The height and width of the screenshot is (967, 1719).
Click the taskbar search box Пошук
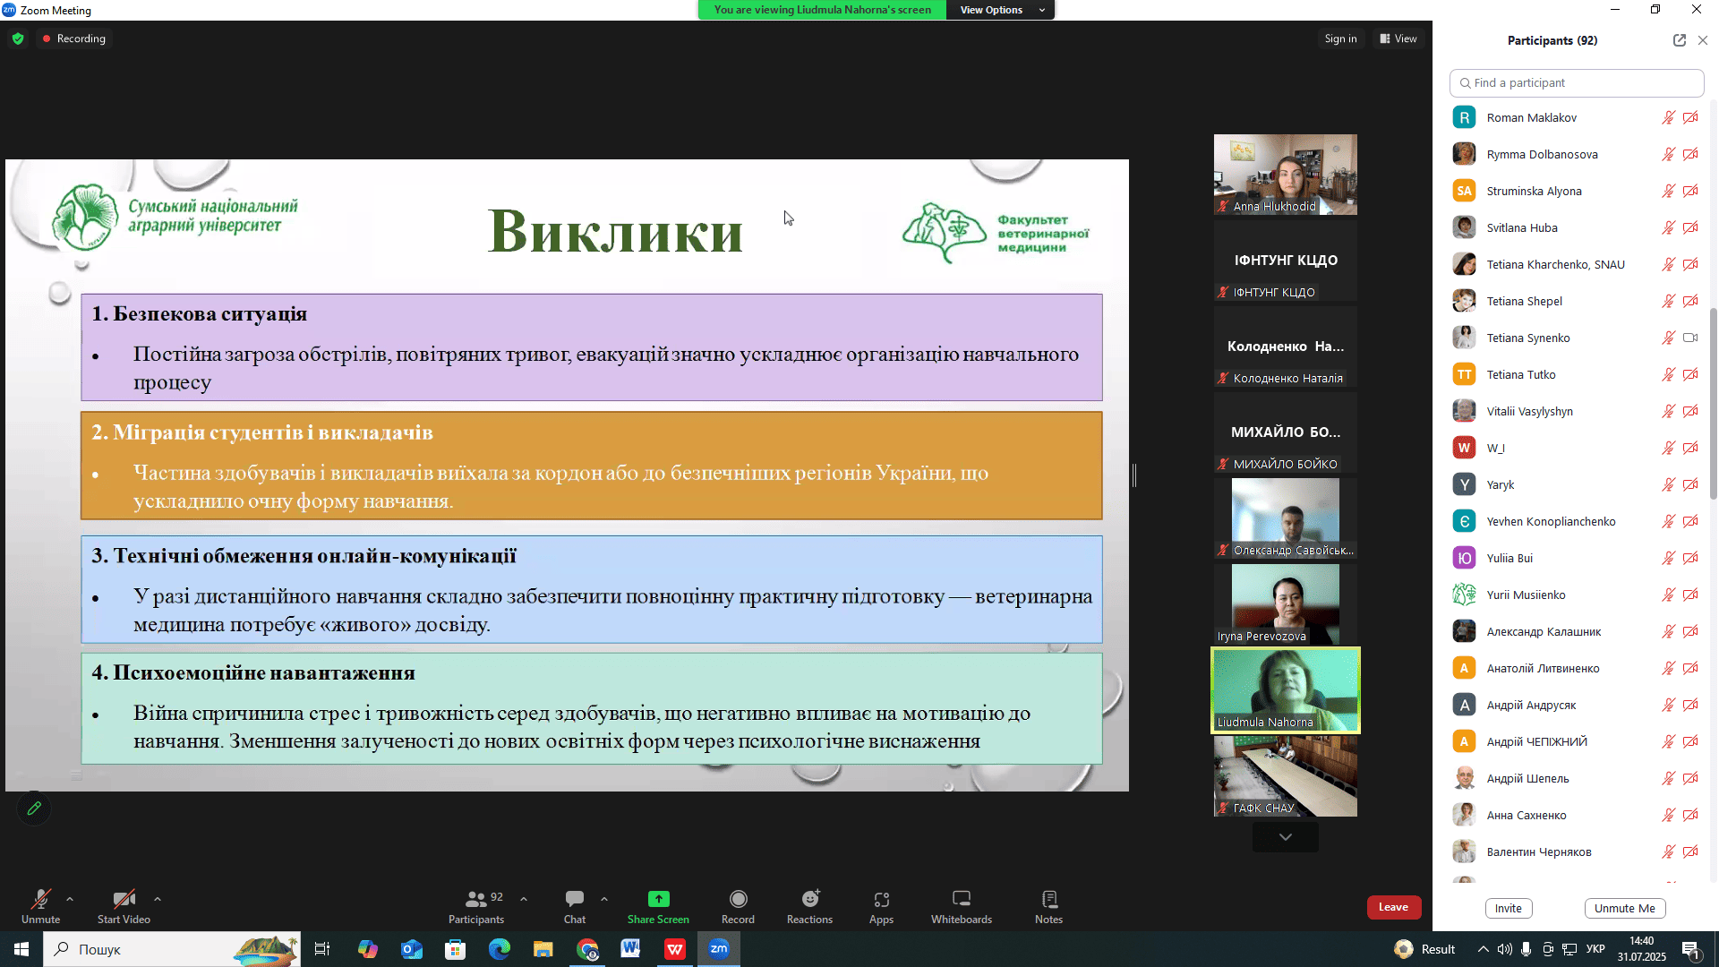(172, 949)
